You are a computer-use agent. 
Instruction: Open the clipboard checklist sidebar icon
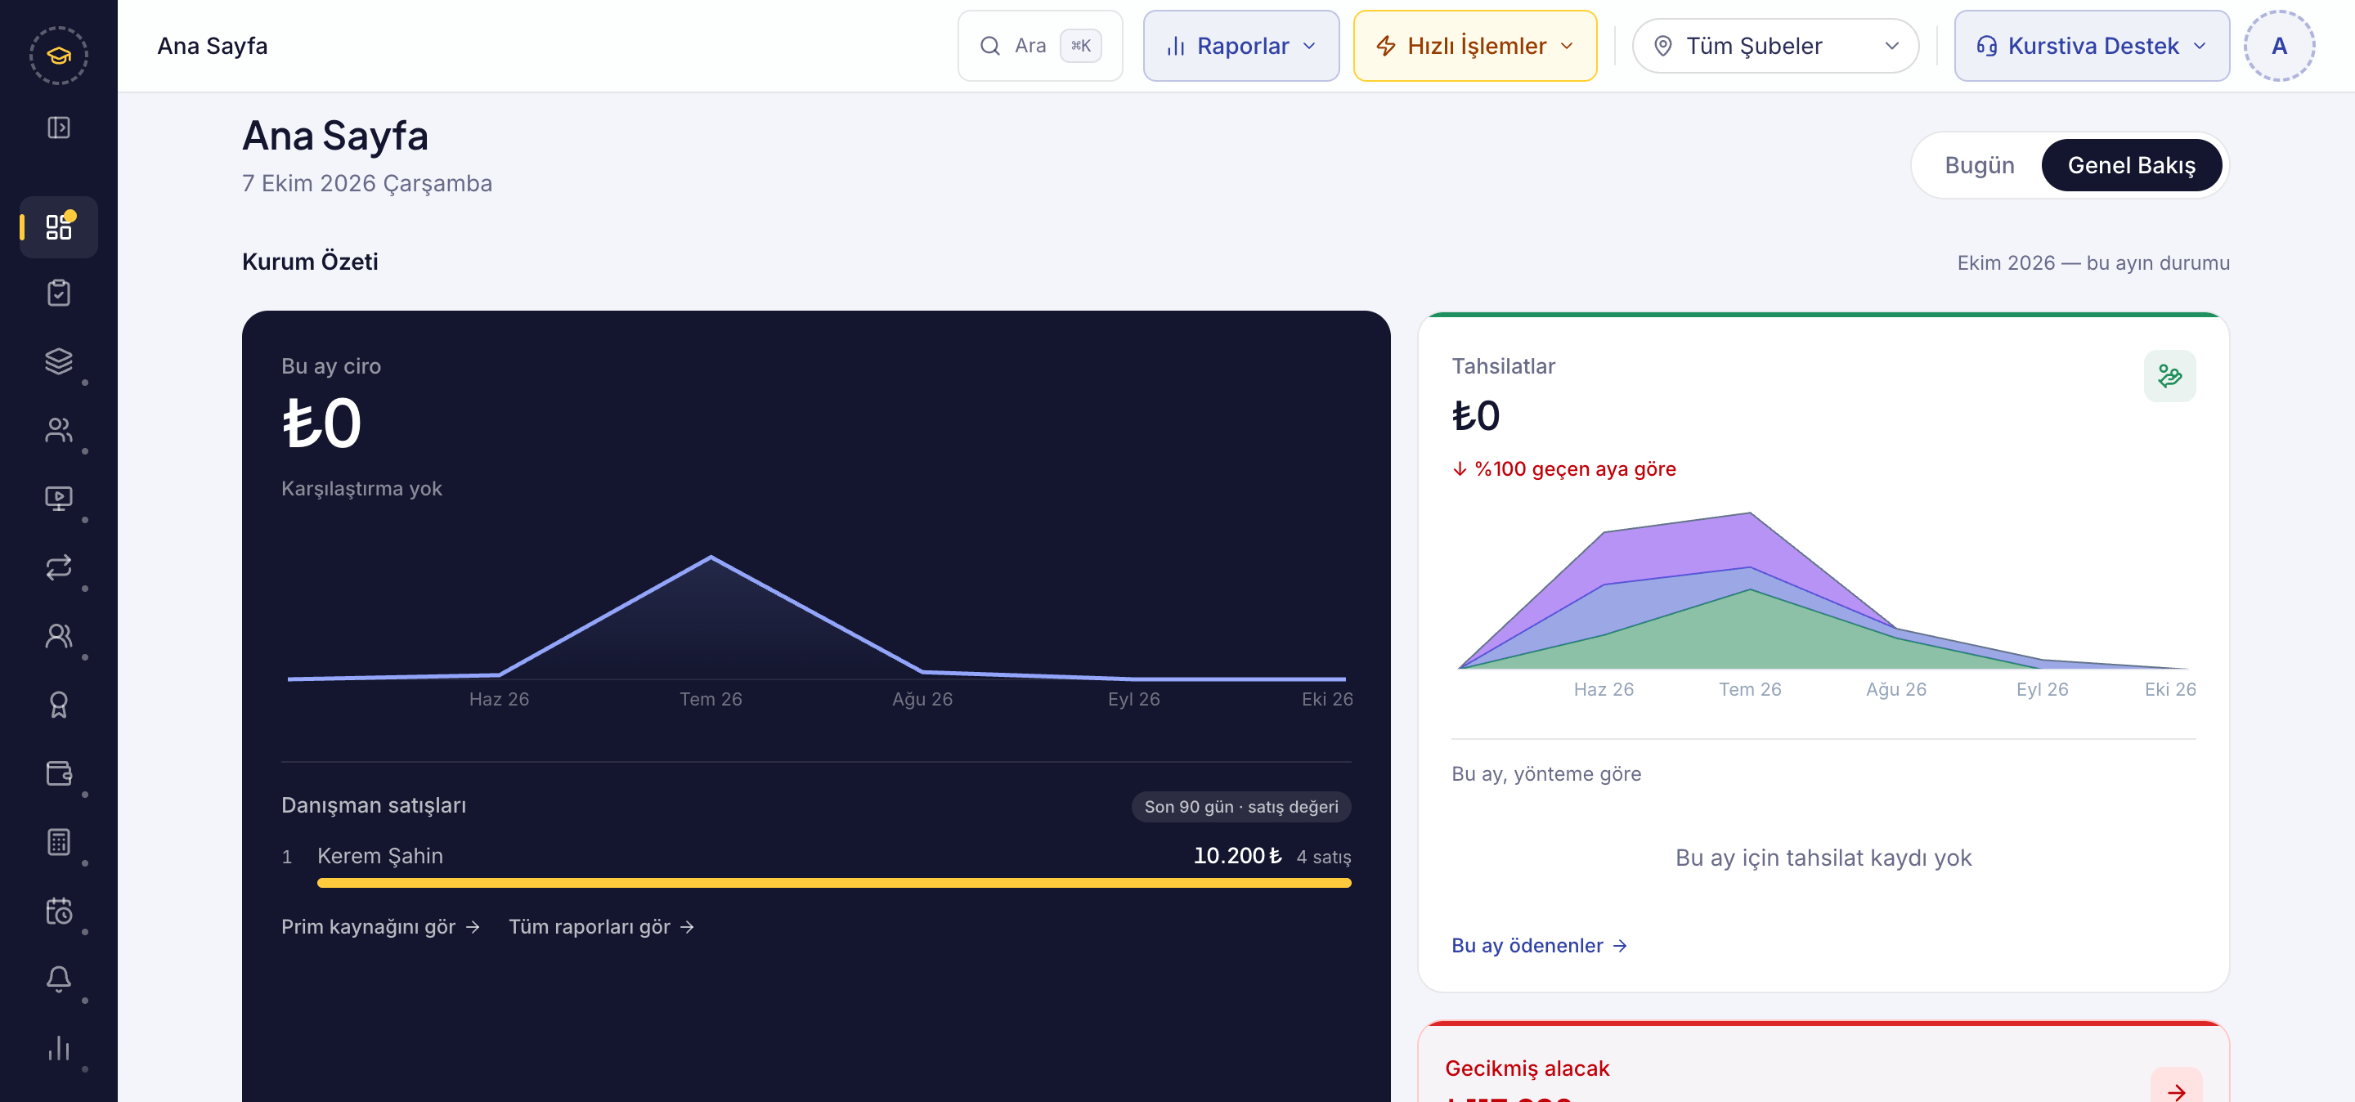tap(59, 293)
